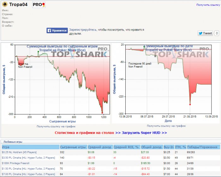Click the Tropa04 player name heading
The height and width of the screenshot is (177, 221).
coord(18,4)
